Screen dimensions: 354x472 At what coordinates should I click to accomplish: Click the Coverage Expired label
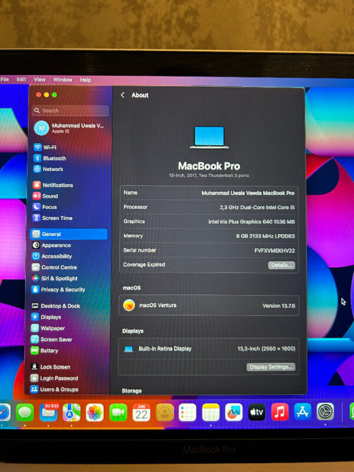[144, 264]
